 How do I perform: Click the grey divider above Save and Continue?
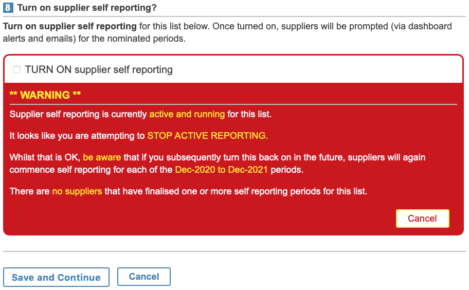(234, 251)
